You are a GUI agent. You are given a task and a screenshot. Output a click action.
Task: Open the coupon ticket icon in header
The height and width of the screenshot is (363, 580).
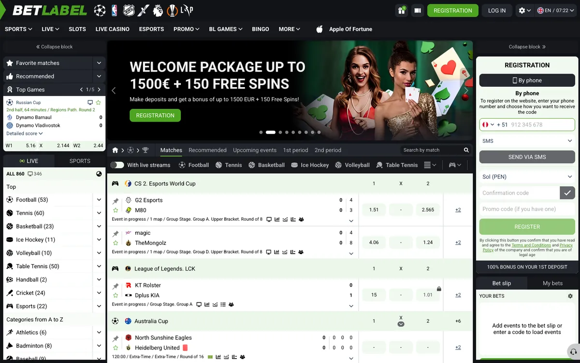(418, 10)
